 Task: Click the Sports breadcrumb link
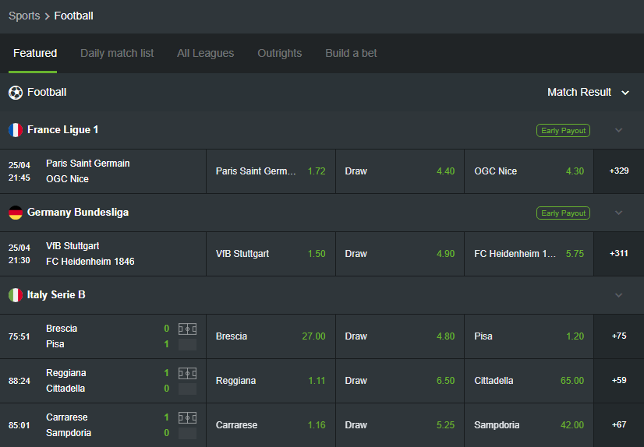pyautogui.click(x=24, y=16)
